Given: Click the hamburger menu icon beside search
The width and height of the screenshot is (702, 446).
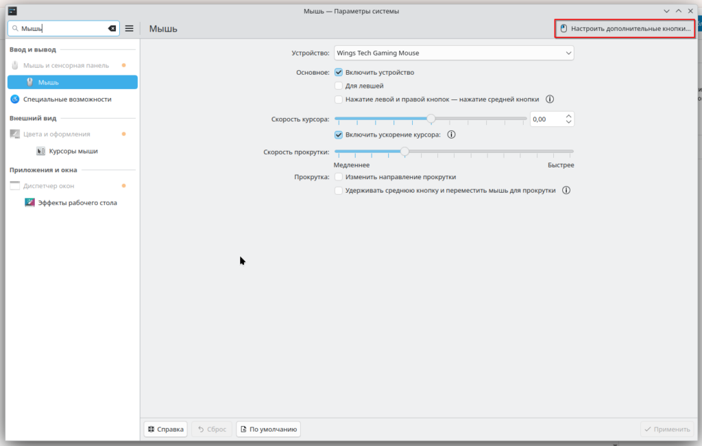Looking at the screenshot, I should [129, 28].
